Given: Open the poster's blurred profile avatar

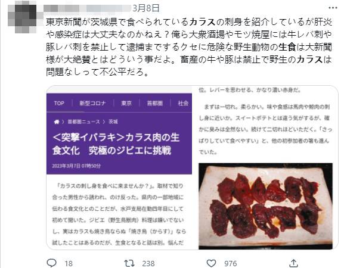Looking at the screenshot, I should [22, 17].
